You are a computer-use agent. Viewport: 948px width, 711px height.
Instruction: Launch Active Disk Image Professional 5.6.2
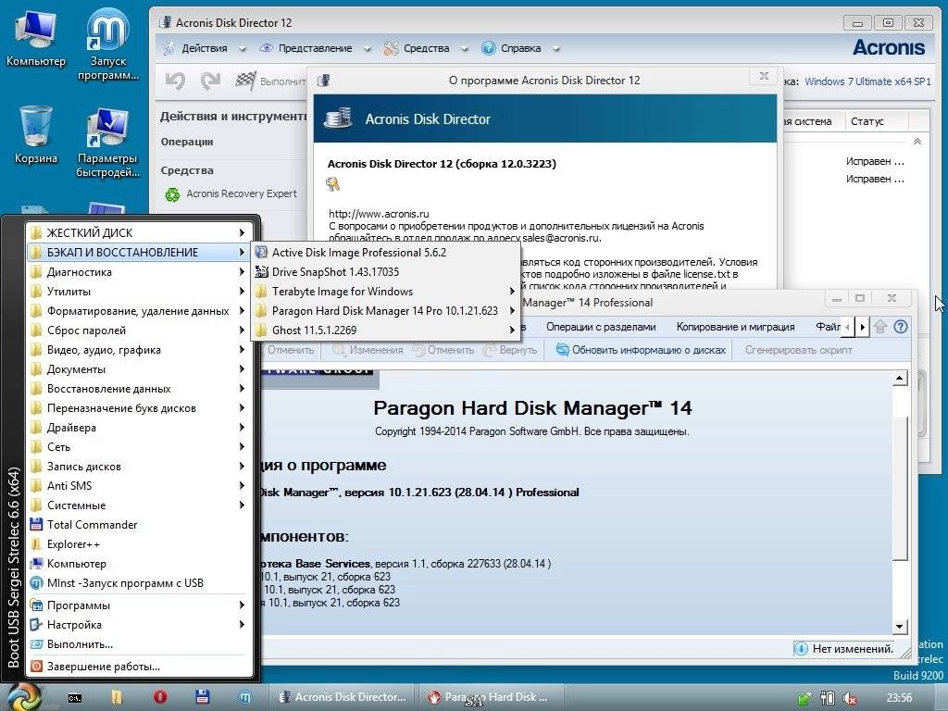pyautogui.click(x=385, y=253)
